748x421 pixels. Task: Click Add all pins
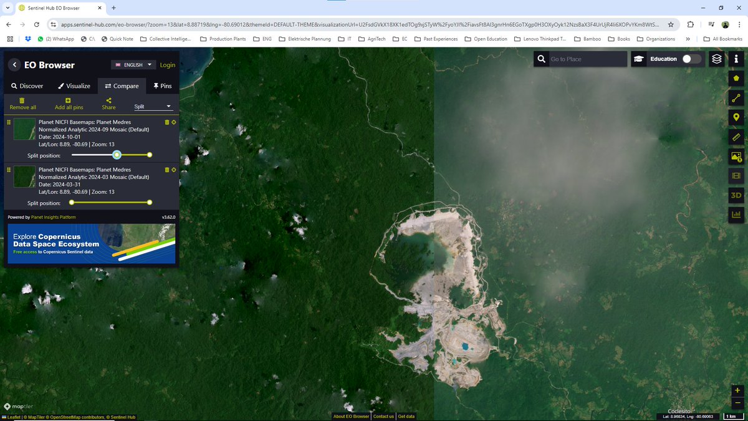69,104
